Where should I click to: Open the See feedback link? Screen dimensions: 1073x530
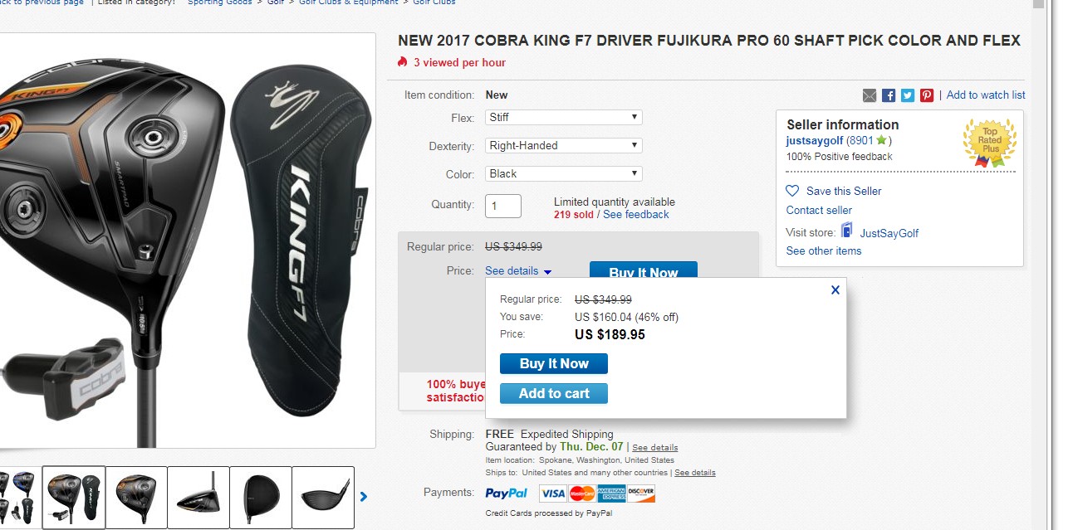point(636,215)
